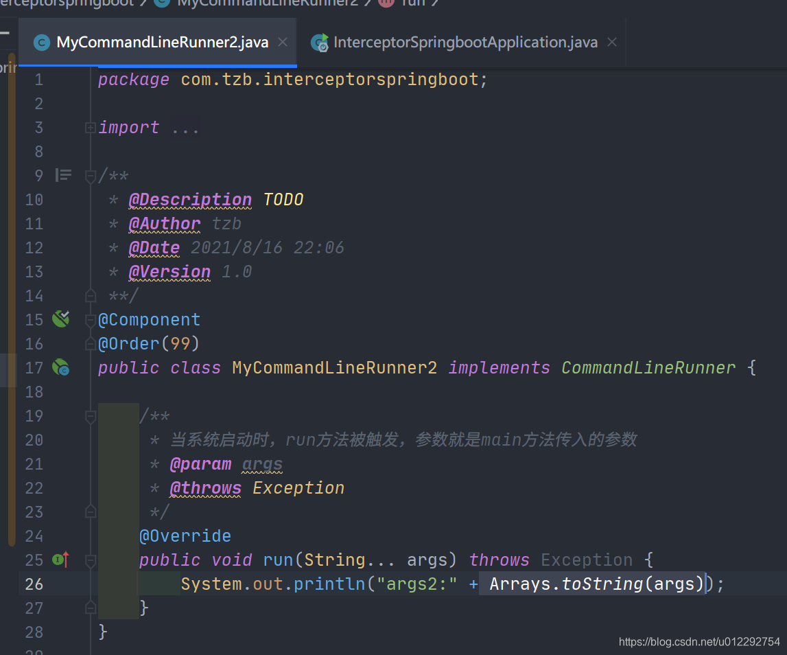
Task: Click the @Version Javadoc tag
Action: point(169,272)
